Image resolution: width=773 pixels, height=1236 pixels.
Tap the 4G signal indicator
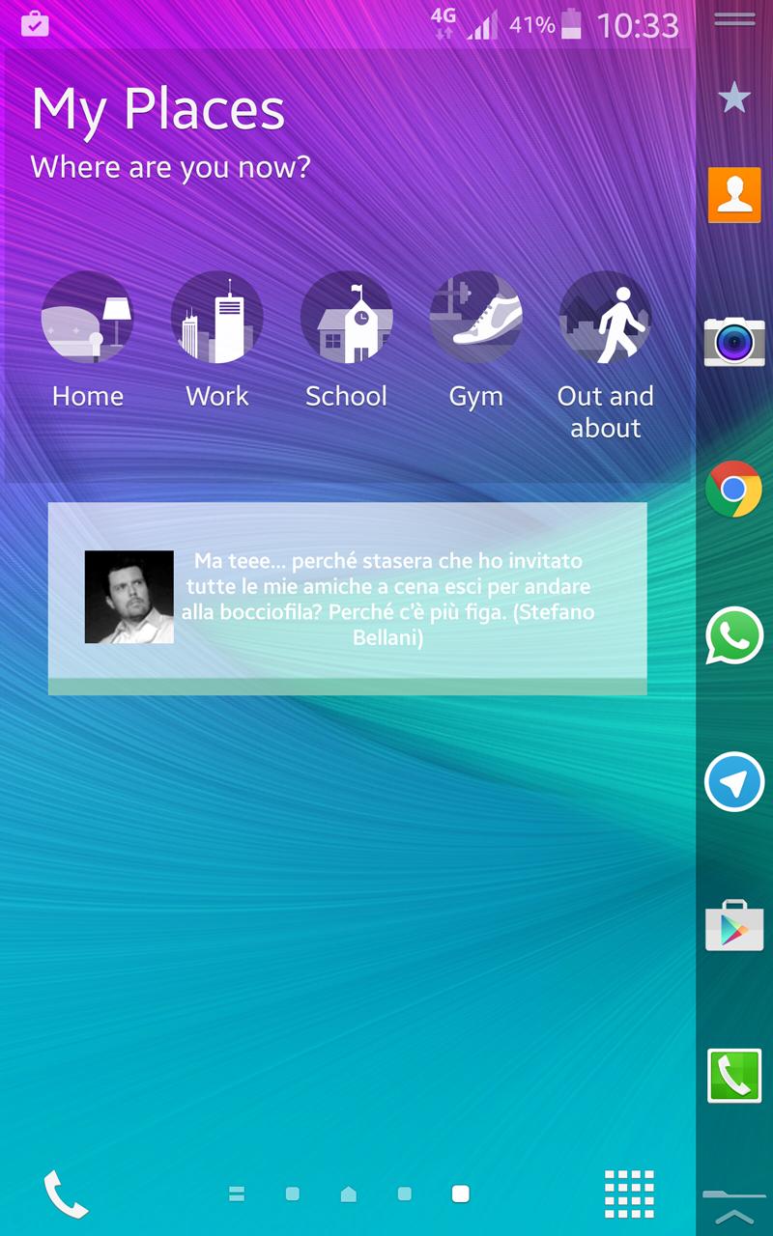(x=444, y=23)
